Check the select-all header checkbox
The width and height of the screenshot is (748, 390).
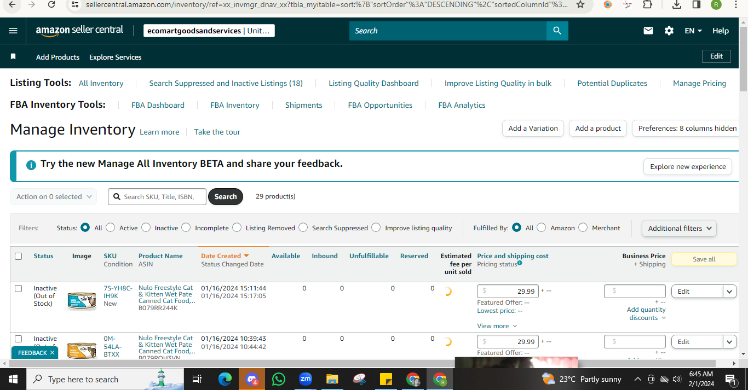click(x=19, y=256)
